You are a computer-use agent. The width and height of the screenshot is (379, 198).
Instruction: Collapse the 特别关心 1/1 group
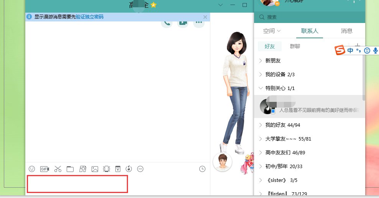[309, 88]
